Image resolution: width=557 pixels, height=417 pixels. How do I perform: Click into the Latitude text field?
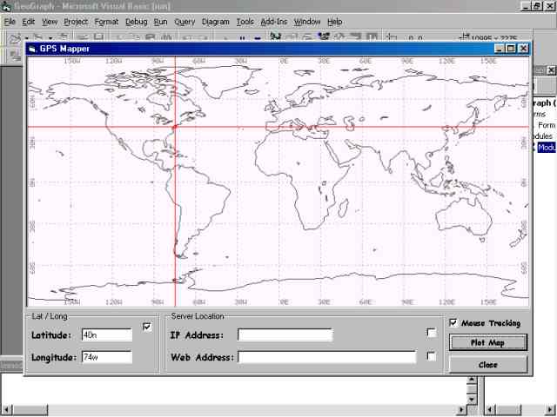click(106, 334)
